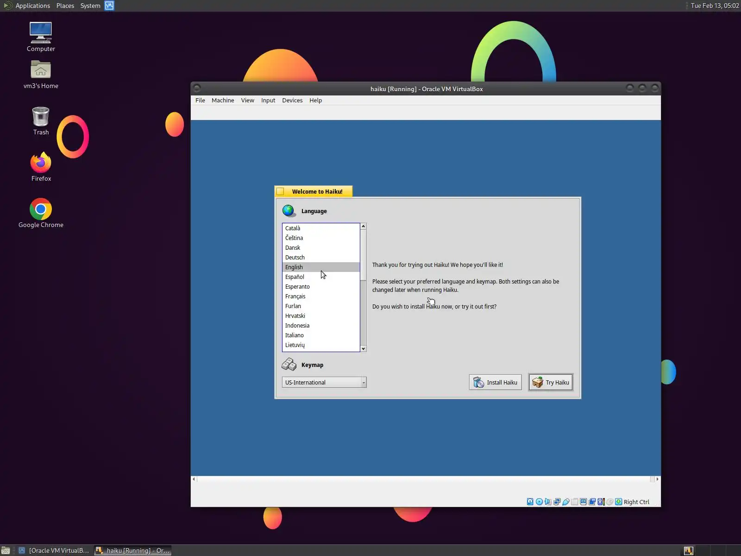Open vm3's Home folder icon
The width and height of the screenshot is (741, 556).
[x=41, y=74]
